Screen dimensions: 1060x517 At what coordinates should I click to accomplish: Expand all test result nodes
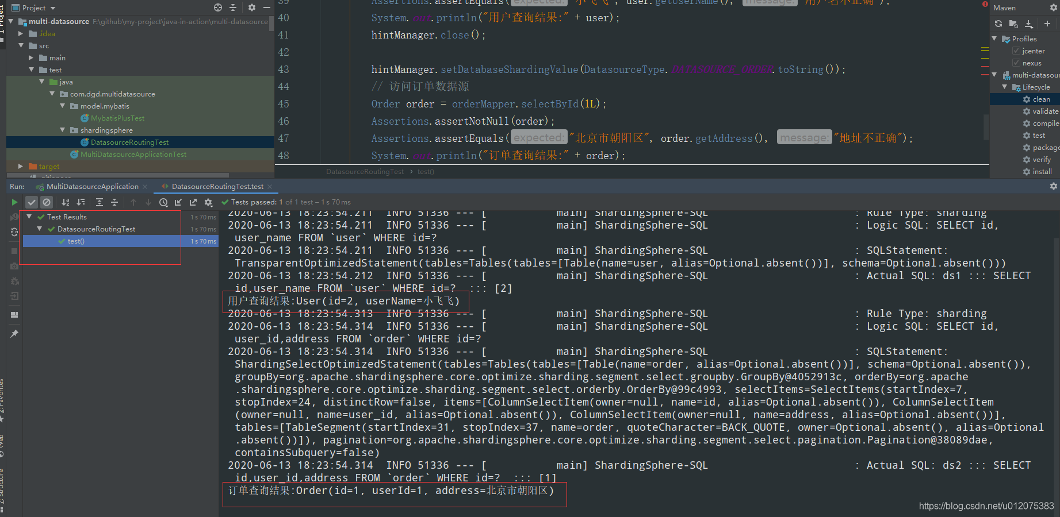100,202
